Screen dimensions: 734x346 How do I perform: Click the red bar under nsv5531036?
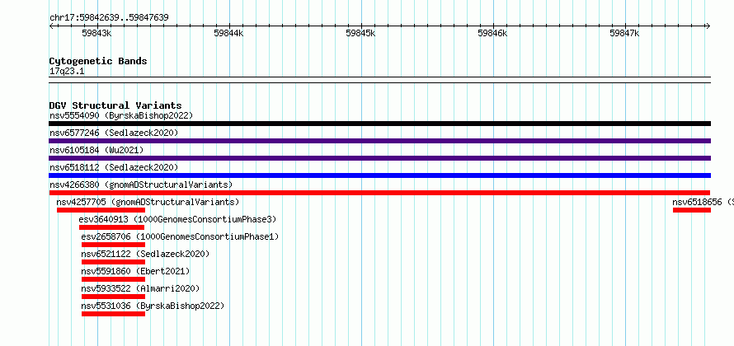(x=113, y=314)
